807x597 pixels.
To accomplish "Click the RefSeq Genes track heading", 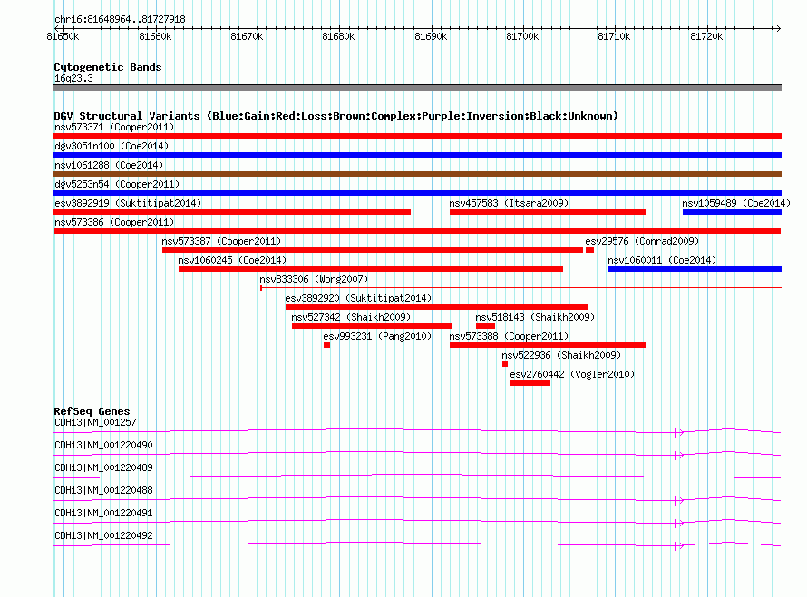I will 92,411.
